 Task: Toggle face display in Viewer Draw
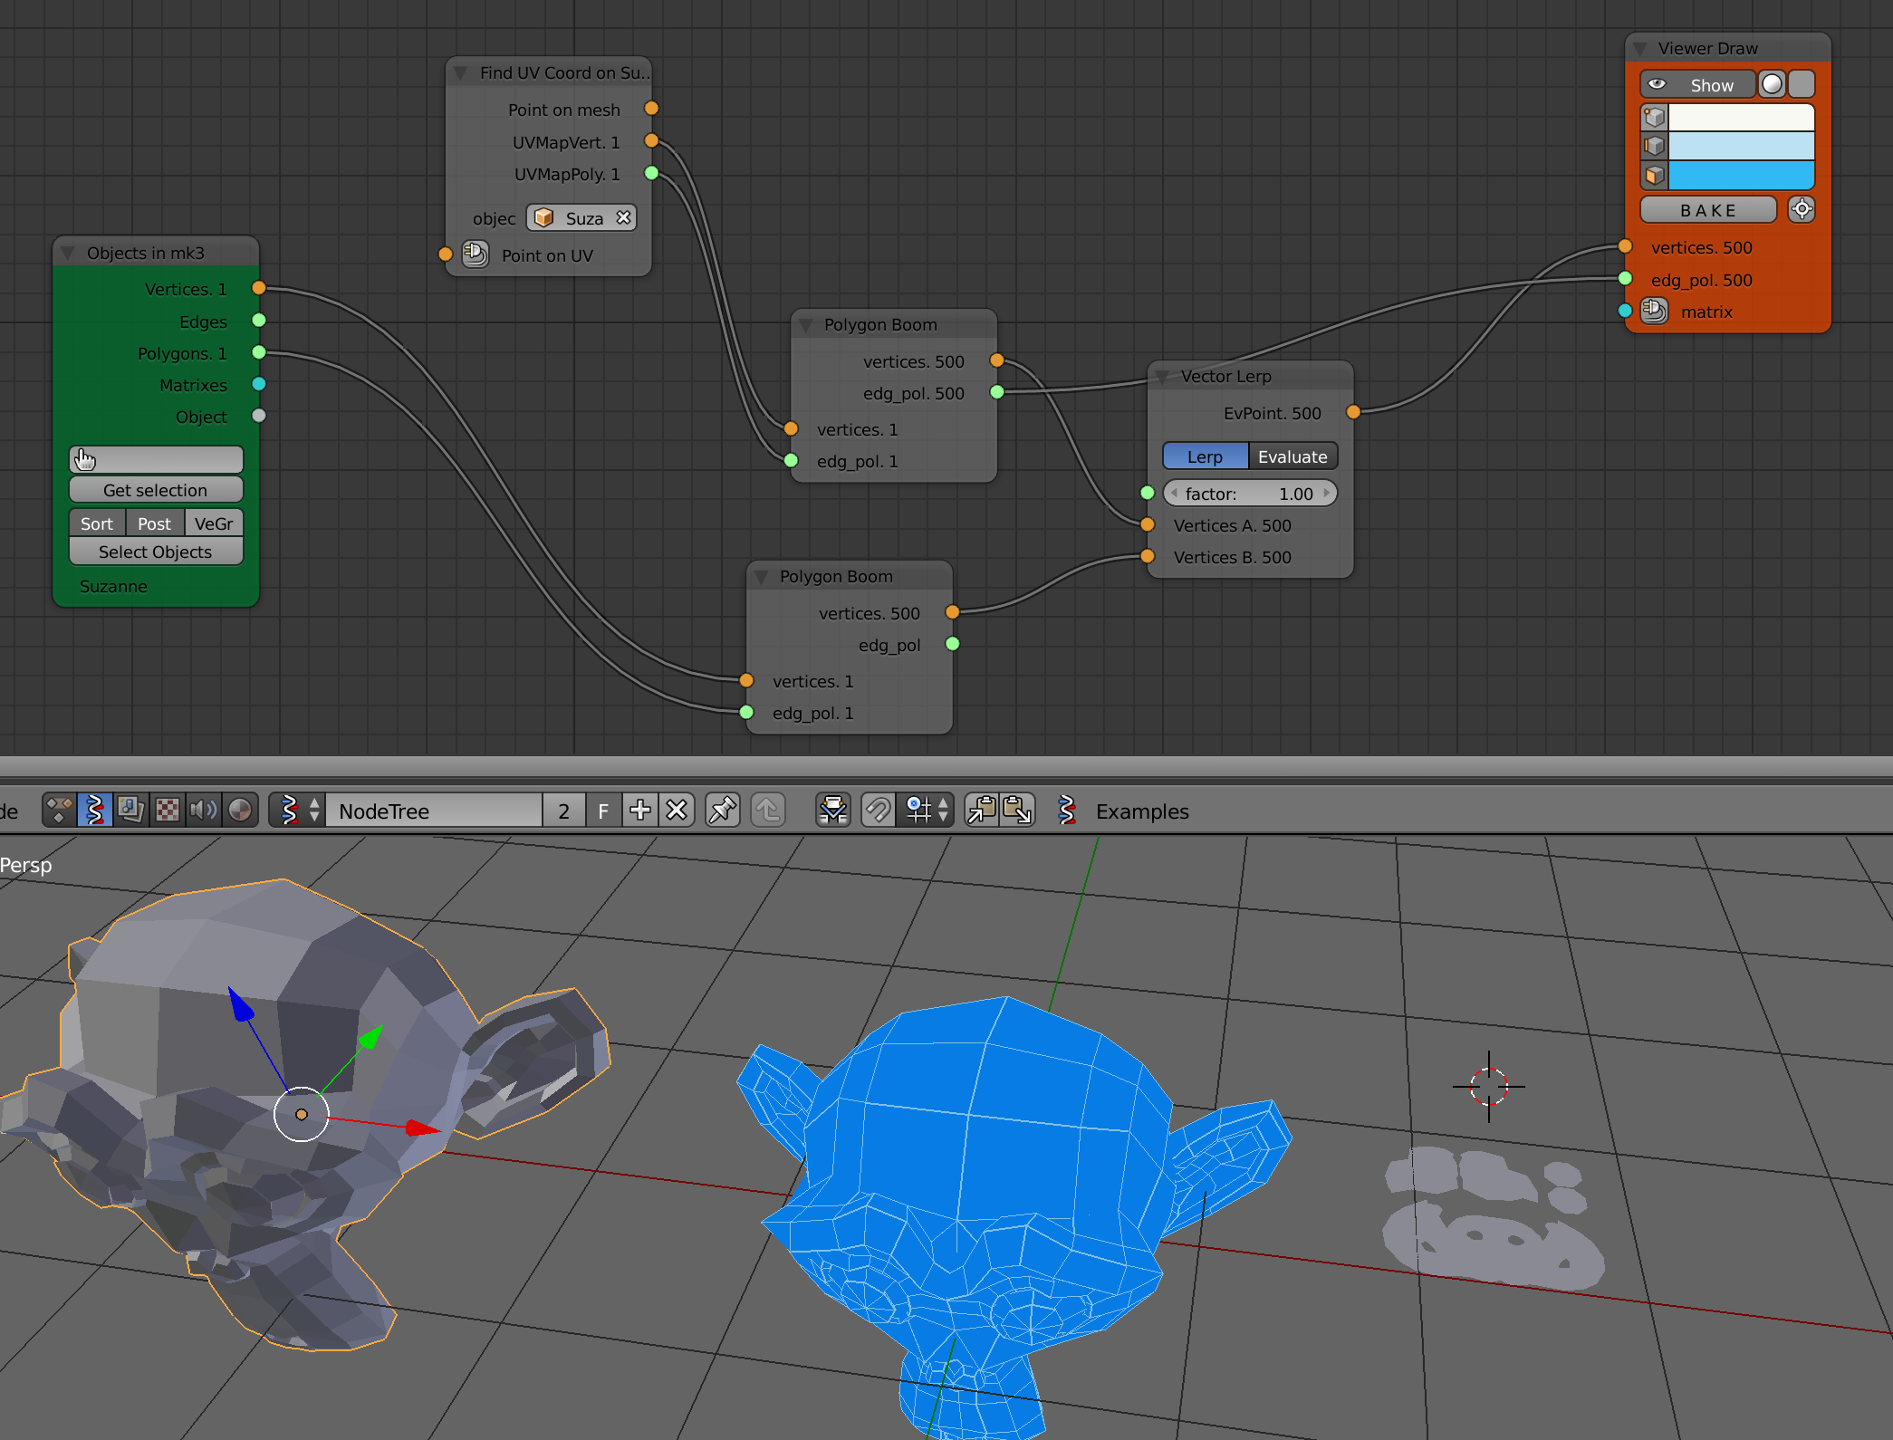[x=1655, y=175]
